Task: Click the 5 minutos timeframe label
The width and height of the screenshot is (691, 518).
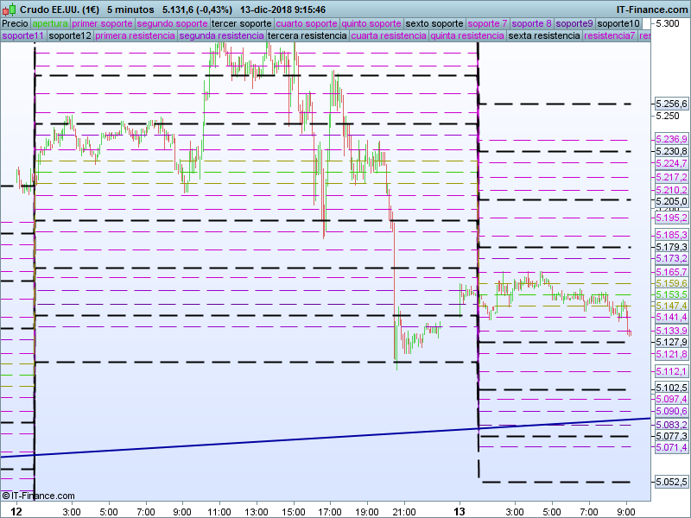Action: coord(130,9)
